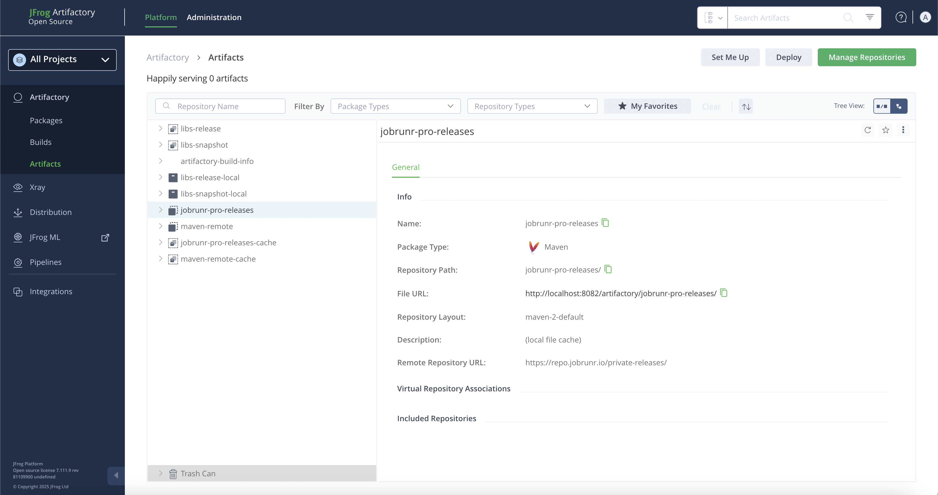This screenshot has height=495, width=938.
Task: Expand the libs-release-local tree node
Action: point(161,177)
